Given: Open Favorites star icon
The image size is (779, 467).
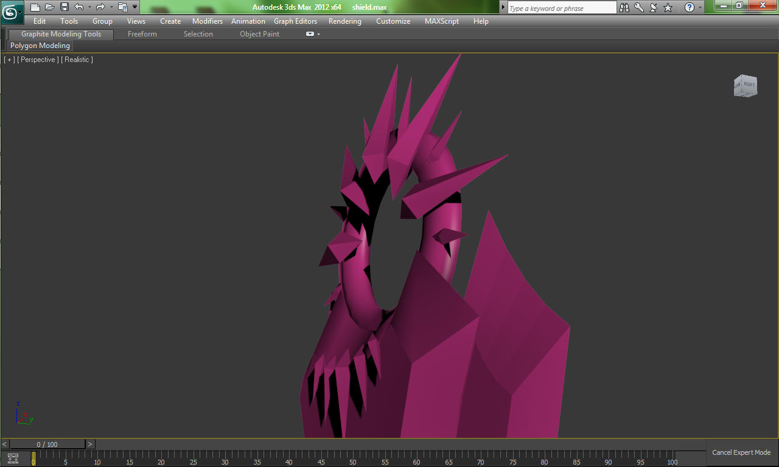Looking at the screenshot, I should tap(668, 7).
